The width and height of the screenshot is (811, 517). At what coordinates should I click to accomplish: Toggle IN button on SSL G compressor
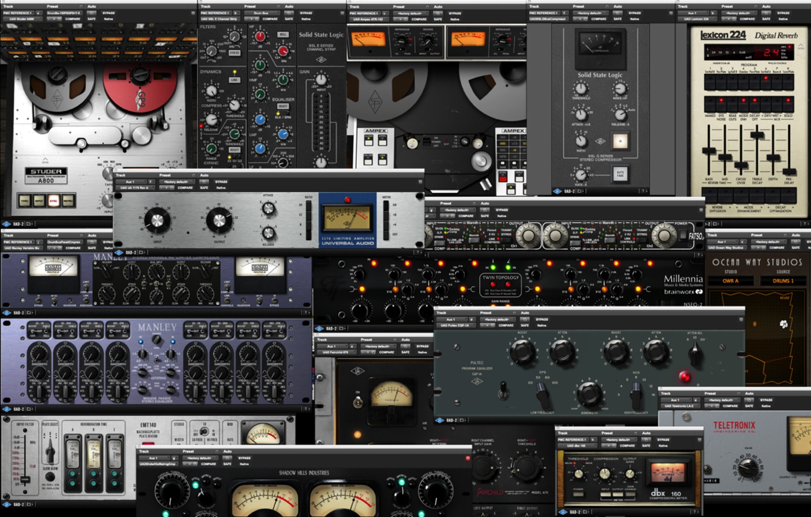click(x=620, y=141)
